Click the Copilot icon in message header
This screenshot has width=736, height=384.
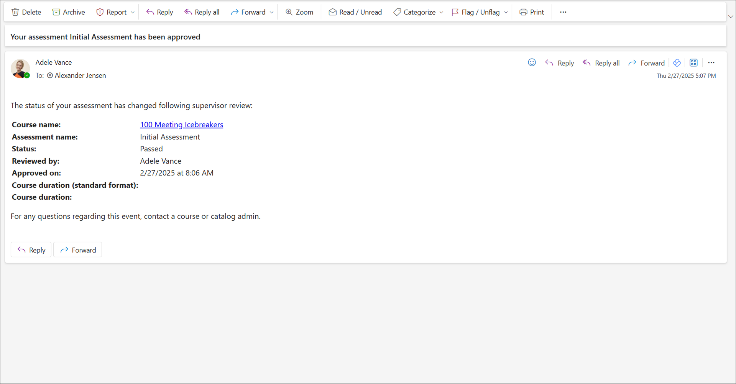pos(677,63)
